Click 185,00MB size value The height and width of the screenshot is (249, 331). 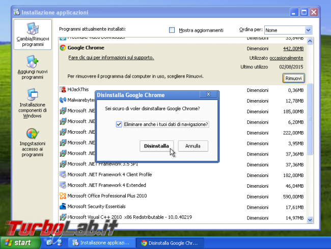pos(293,112)
